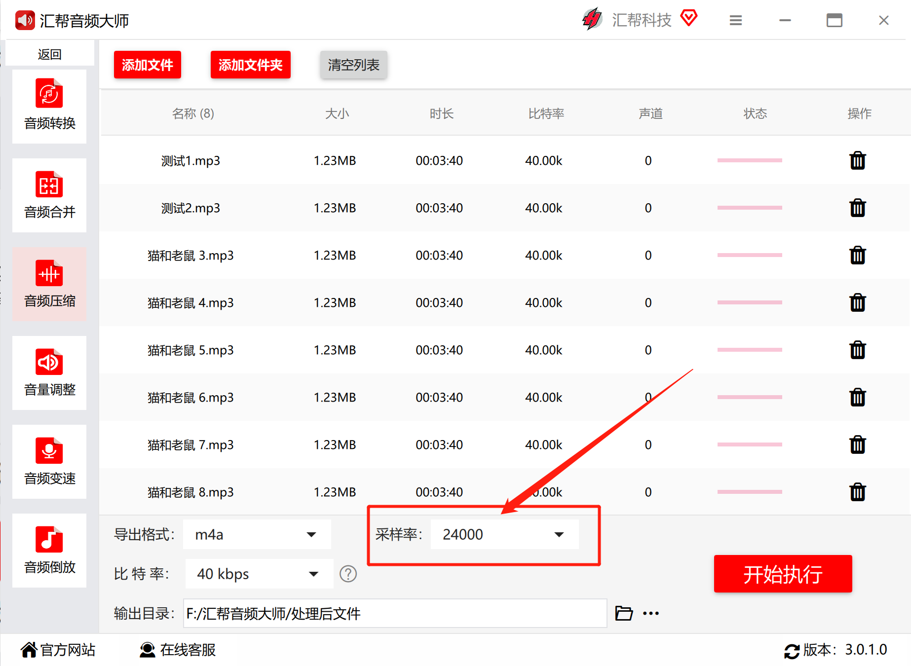Go back with 返回 button
Screen dimensions: 911x666
[50, 54]
